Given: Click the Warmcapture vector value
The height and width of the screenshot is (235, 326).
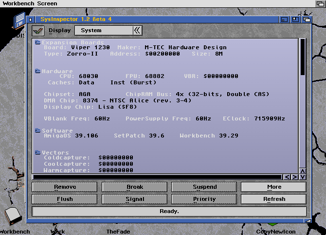Looking at the screenshot, I should 116,171.
